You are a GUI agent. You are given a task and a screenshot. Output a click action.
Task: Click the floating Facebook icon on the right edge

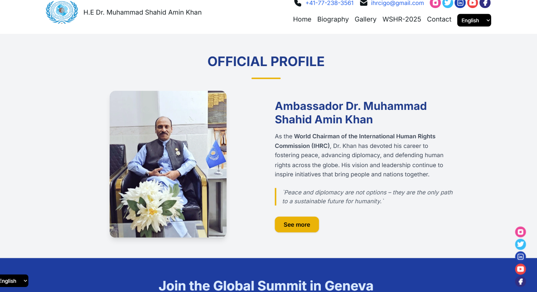pyautogui.click(x=520, y=282)
